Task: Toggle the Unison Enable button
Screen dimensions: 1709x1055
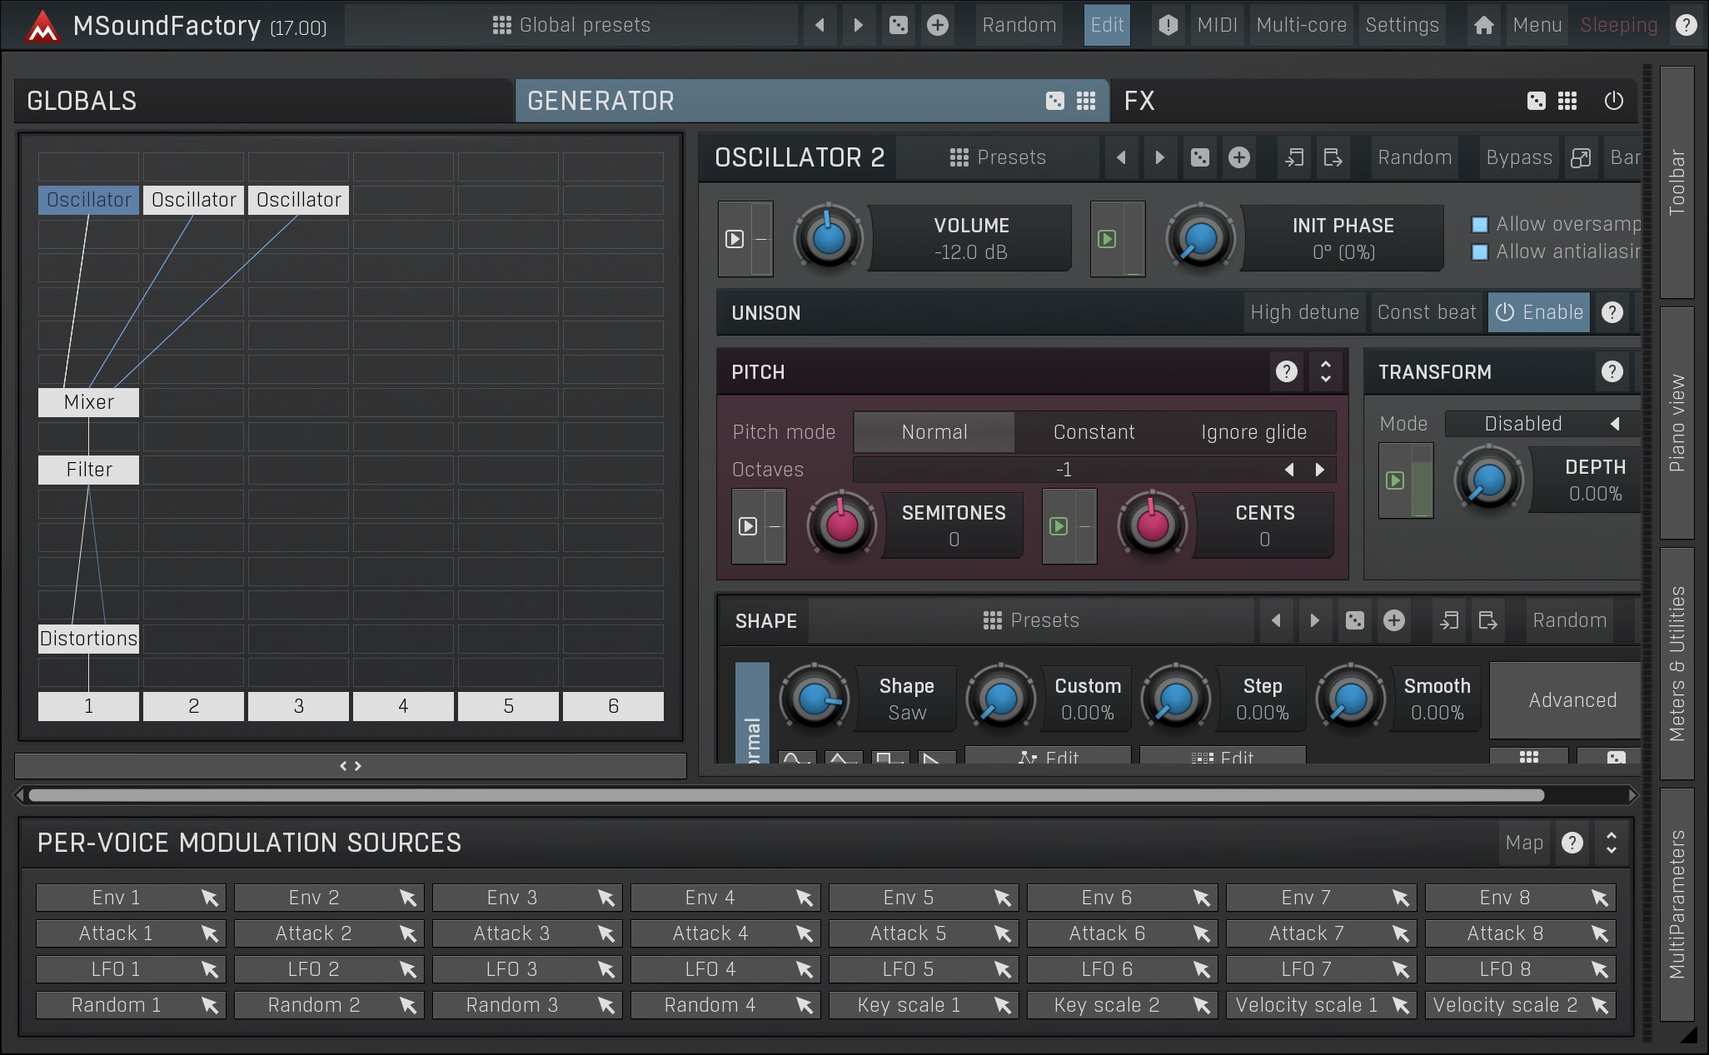Action: (x=1539, y=312)
